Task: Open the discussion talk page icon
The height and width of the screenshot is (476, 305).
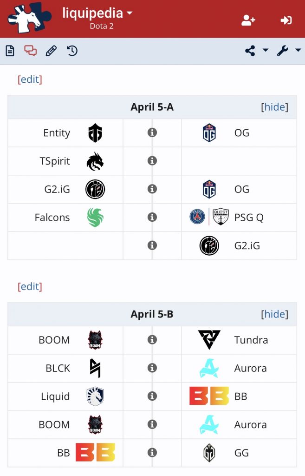Action: coord(31,51)
